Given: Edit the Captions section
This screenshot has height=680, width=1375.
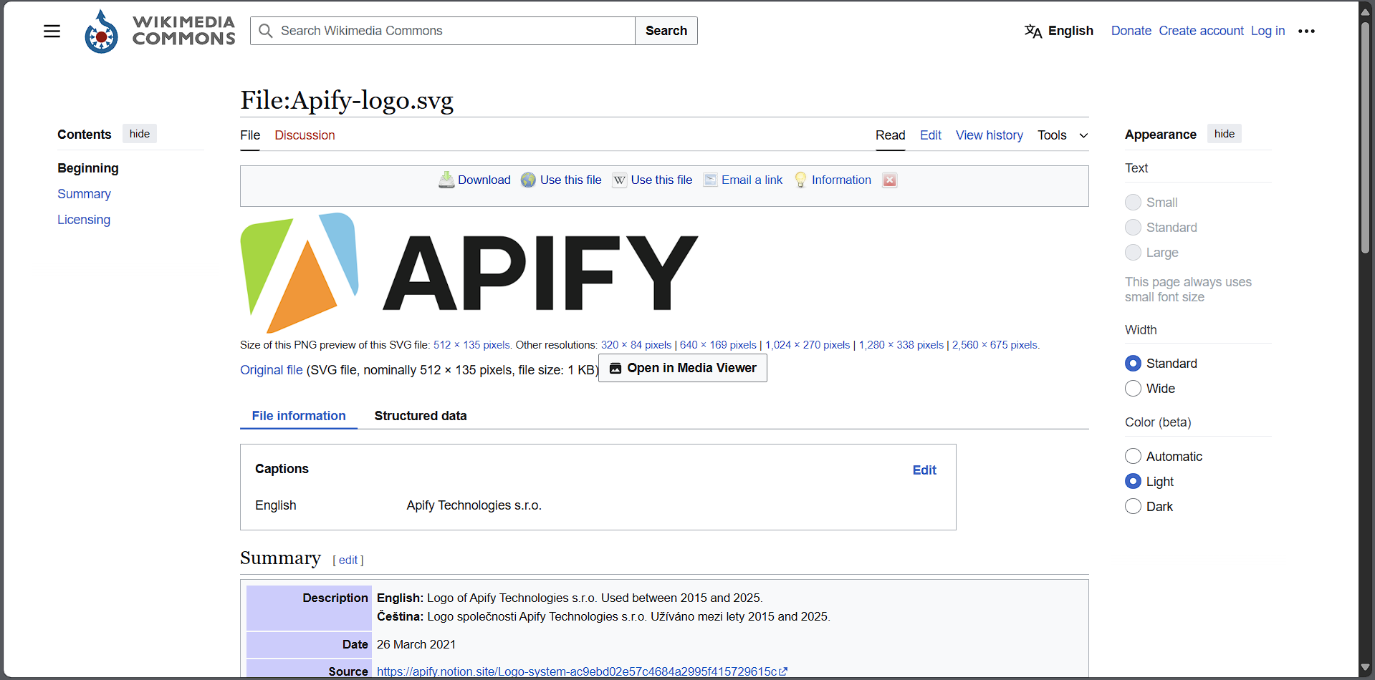Looking at the screenshot, I should tap(924, 470).
